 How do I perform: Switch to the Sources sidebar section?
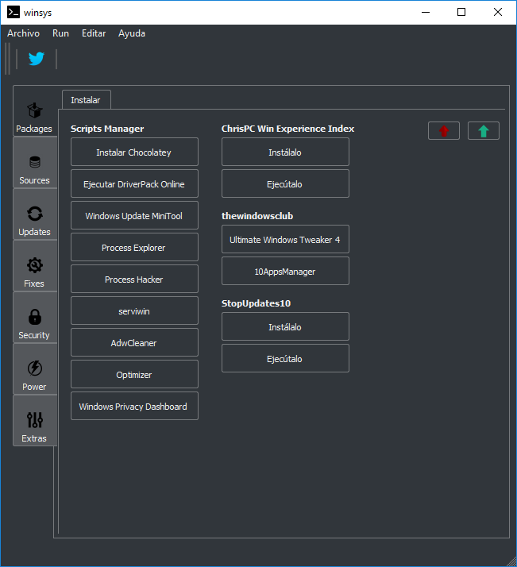point(34,168)
